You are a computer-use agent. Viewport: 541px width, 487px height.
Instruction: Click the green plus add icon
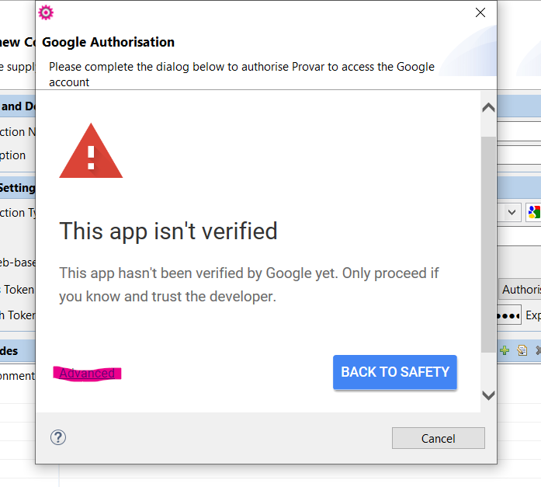pos(505,350)
